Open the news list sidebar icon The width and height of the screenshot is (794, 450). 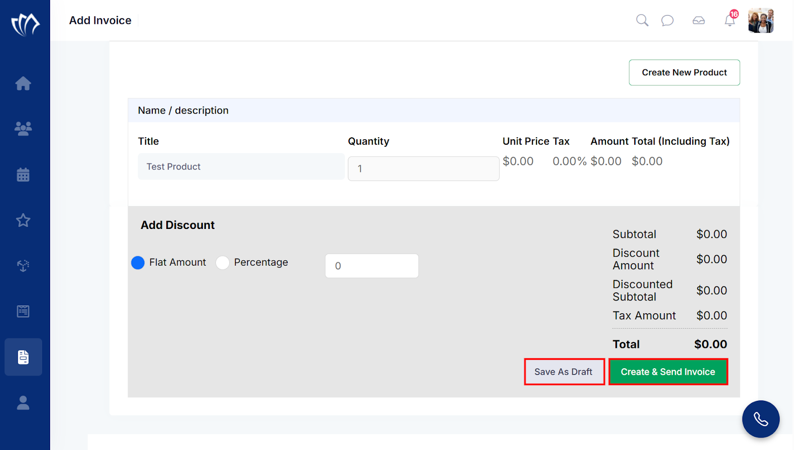coord(23,311)
